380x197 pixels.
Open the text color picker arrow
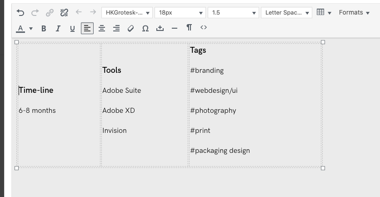[x=31, y=28]
